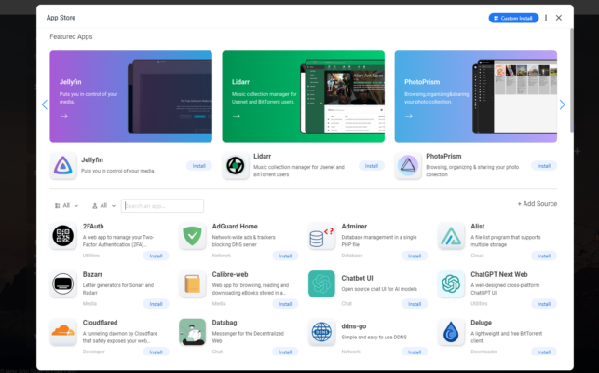
Task: Install Deluge
Action: point(544,352)
